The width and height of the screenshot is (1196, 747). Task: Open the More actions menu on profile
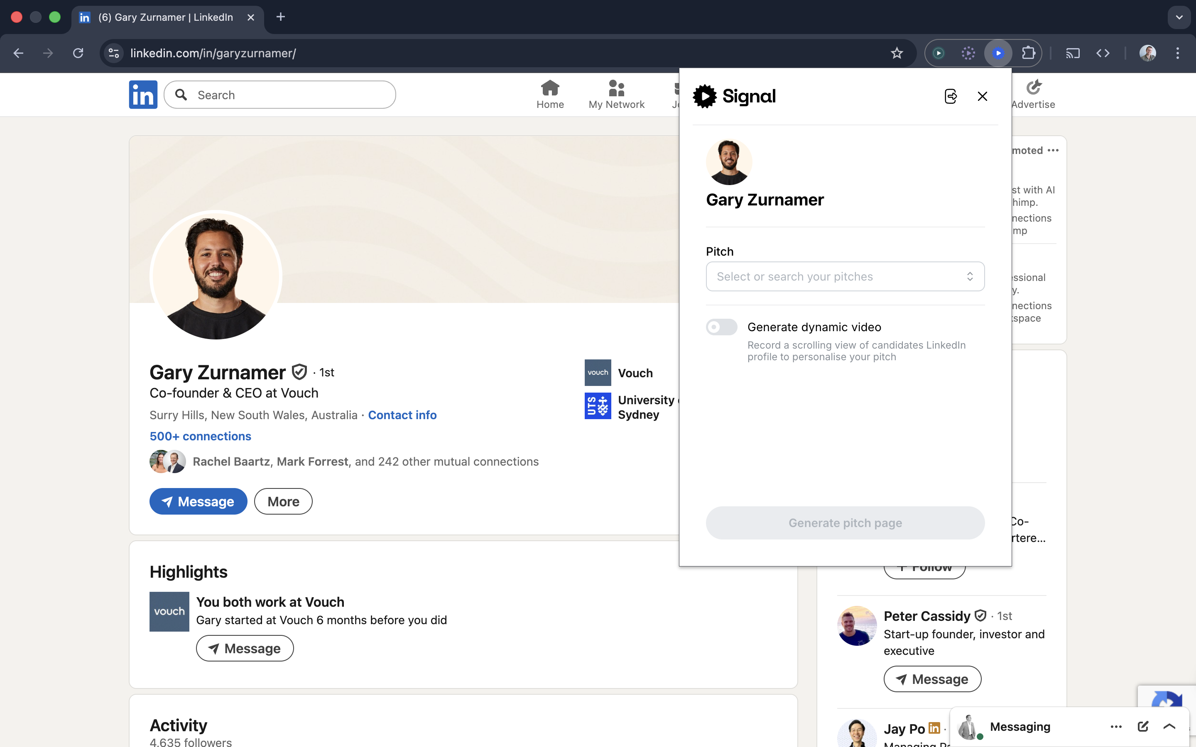(283, 501)
